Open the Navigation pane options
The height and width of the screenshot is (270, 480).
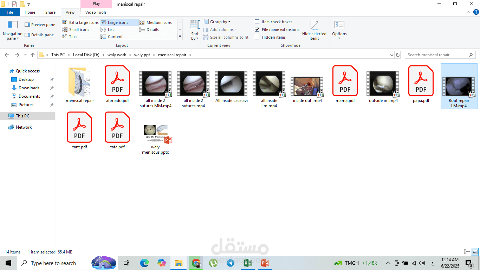[x=13, y=30]
